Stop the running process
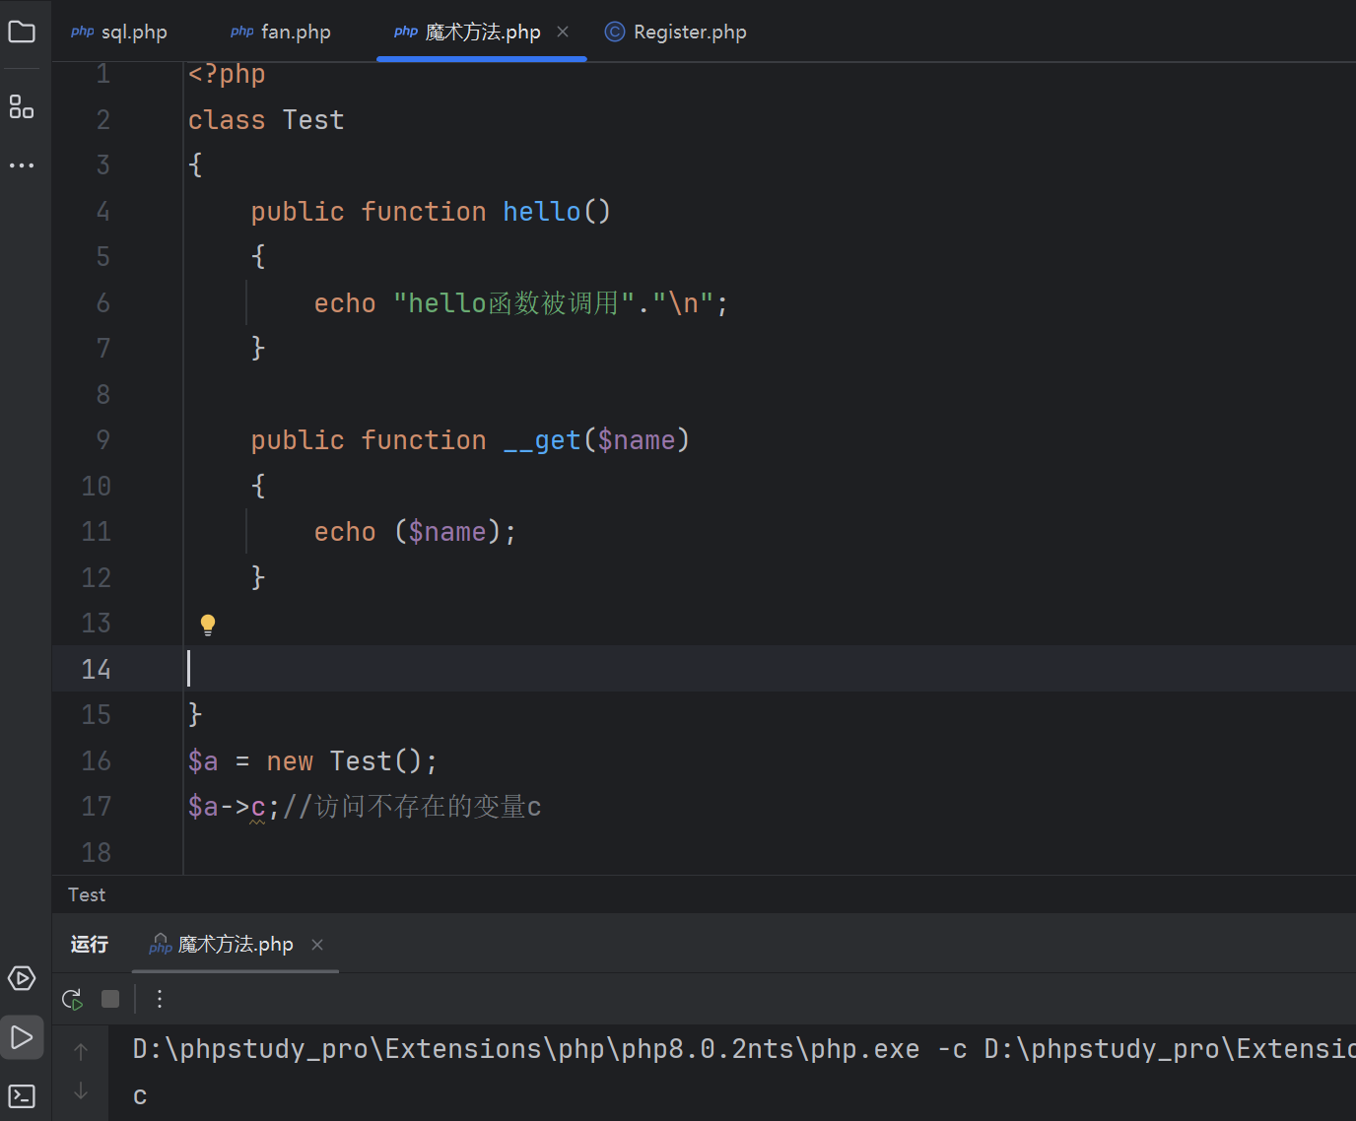The image size is (1356, 1121). (110, 999)
